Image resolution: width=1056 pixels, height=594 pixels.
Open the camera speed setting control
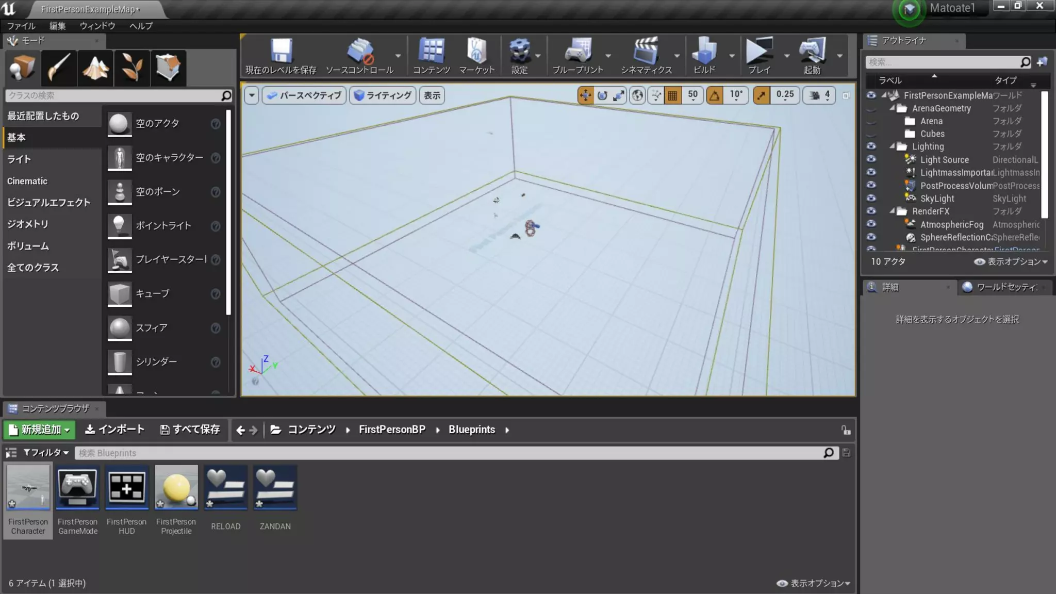pos(820,95)
